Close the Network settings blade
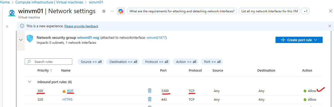This screenshot has height=107, width=334. (x=331, y=11)
